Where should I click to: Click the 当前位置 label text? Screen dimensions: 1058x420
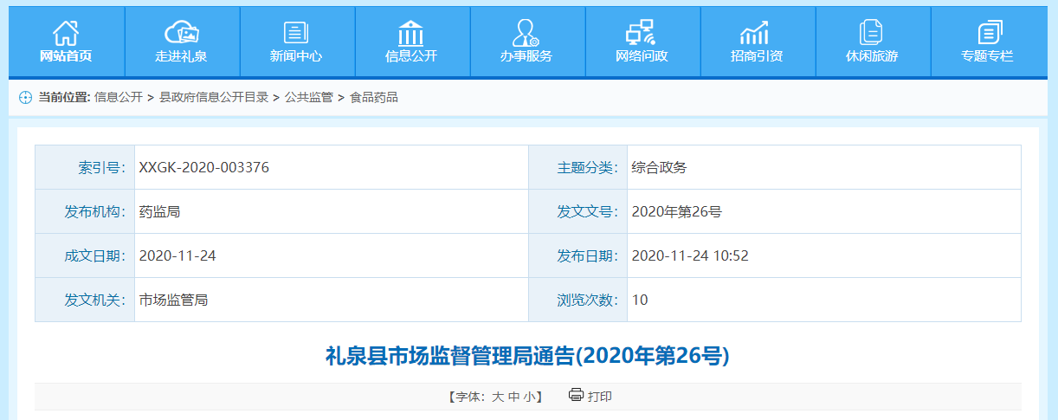(64, 98)
